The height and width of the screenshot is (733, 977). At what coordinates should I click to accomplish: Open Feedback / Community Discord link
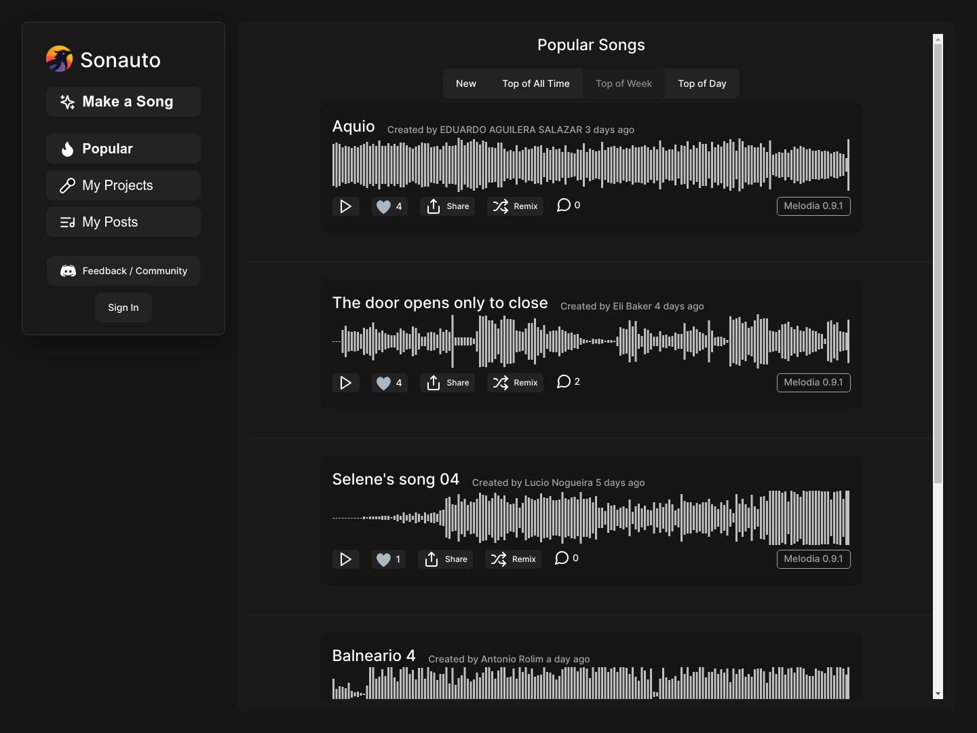(x=123, y=271)
